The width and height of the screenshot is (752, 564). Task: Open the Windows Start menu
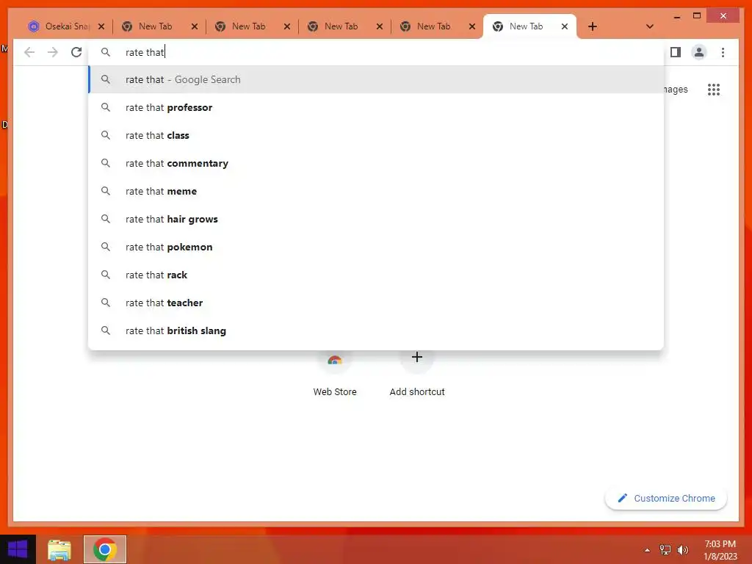[x=18, y=549]
